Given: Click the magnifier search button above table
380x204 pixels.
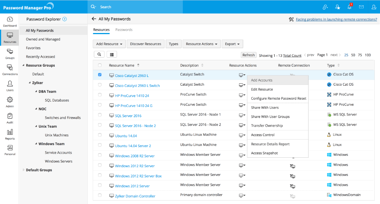Looking at the screenshot, I should [x=99, y=55].
